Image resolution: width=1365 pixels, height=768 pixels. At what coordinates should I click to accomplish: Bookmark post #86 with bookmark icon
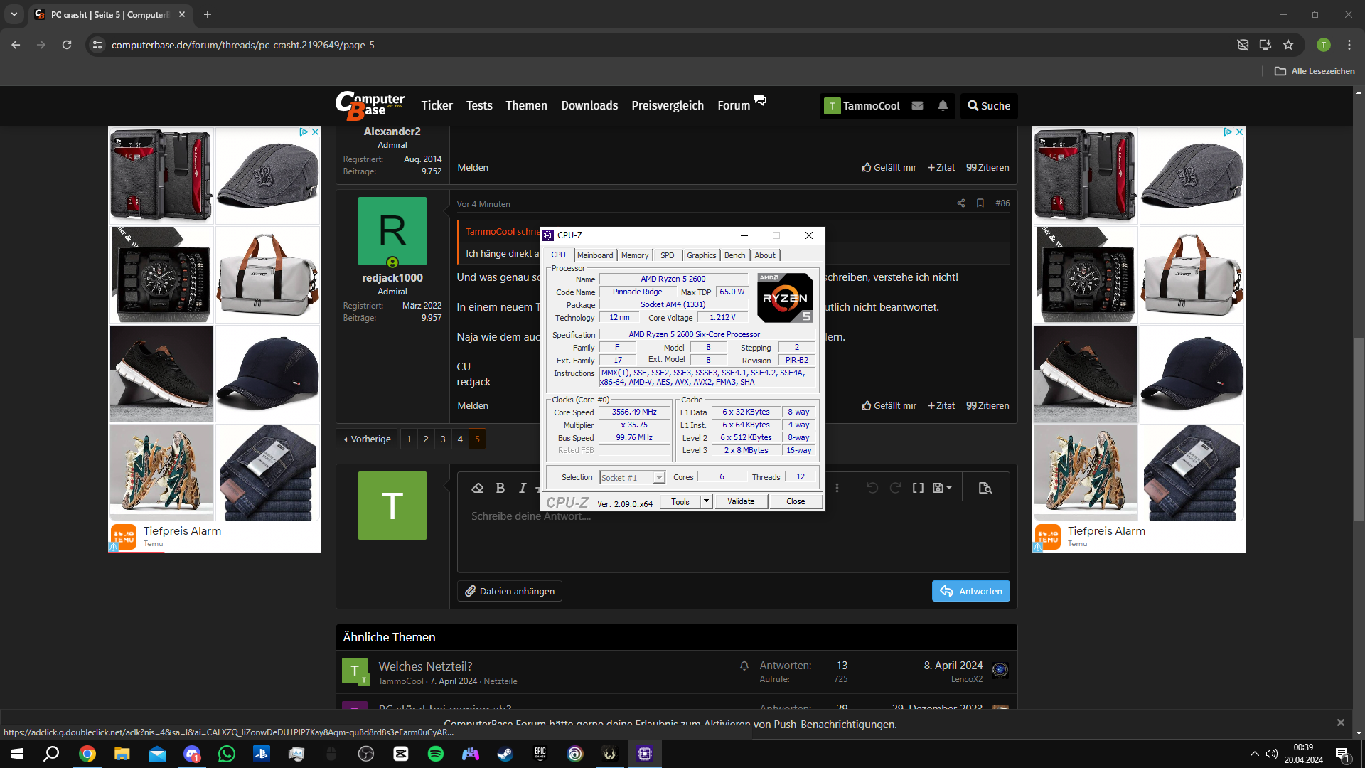pos(980,203)
